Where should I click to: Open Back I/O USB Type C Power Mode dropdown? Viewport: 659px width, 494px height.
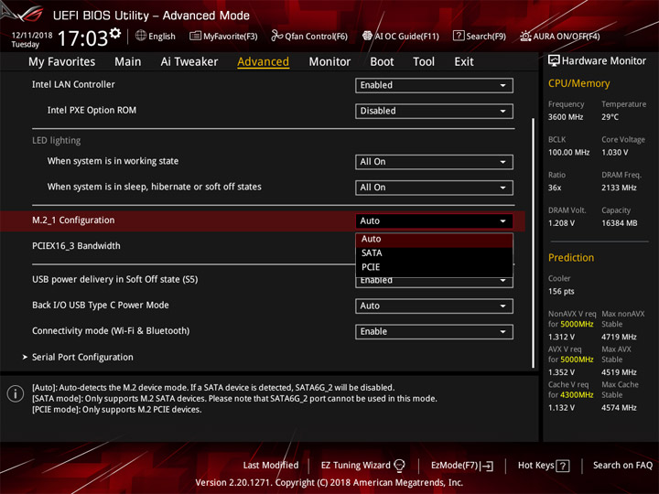point(434,306)
